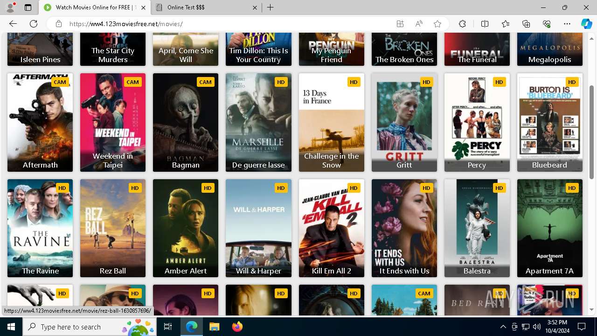
Task: Refresh the current page
Action: [34, 24]
